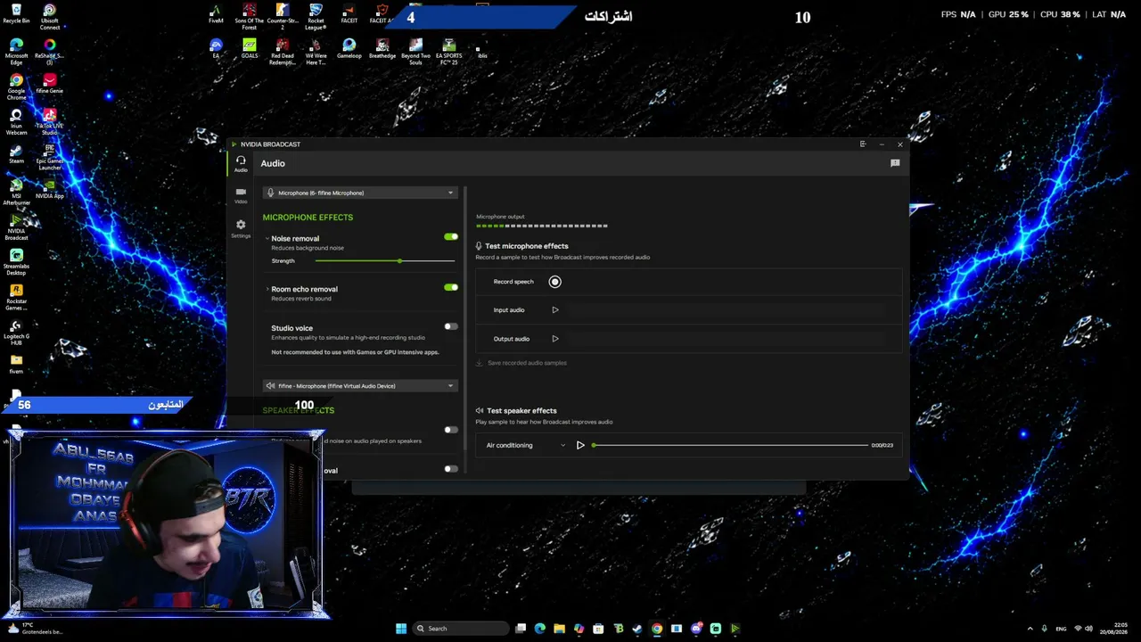Select the MSI Afterburner desktop icon
This screenshot has width=1141, height=642.
(x=16, y=193)
